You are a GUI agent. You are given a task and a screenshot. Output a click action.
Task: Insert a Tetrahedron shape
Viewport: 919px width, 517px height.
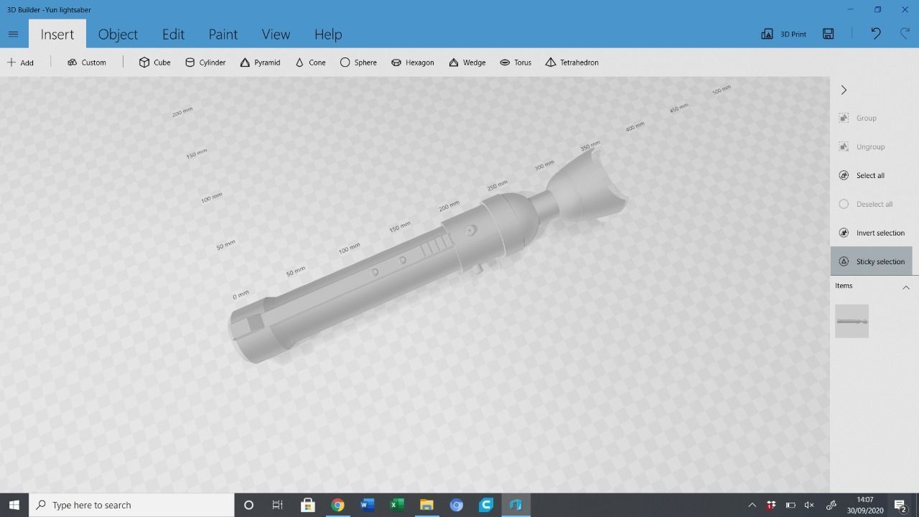click(572, 62)
